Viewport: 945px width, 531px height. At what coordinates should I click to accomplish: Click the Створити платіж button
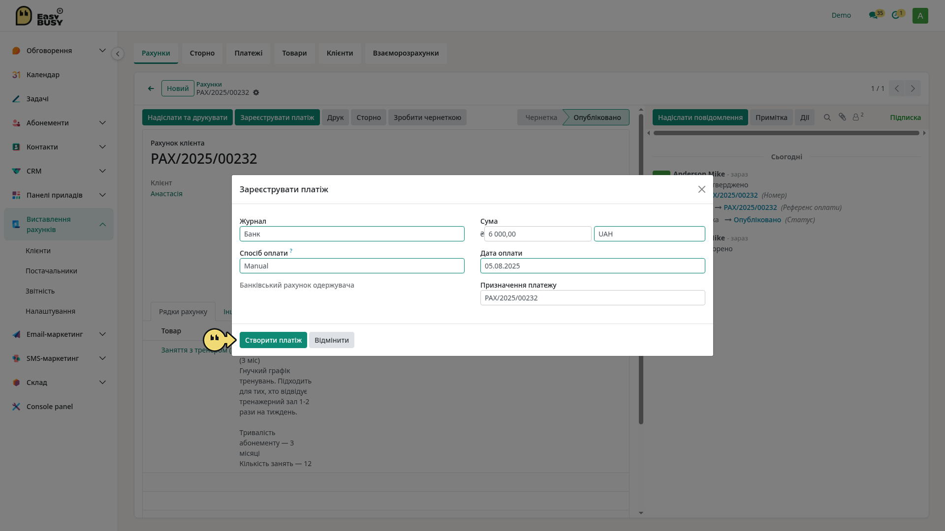pos(273,340)
